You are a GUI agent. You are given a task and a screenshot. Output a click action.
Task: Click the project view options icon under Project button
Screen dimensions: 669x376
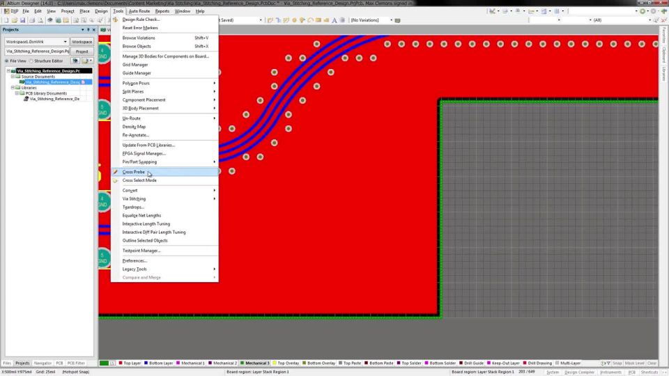[x=87, y=61]
